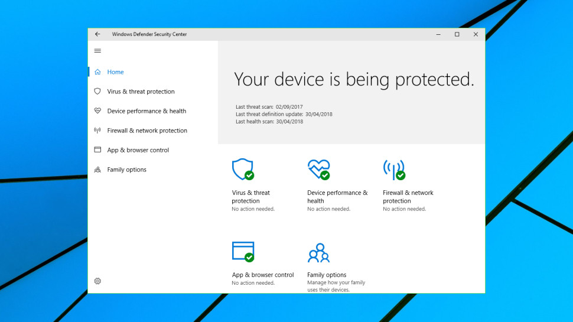
Task: Click the large heart Device health tile icon
Action: point(318,170)
